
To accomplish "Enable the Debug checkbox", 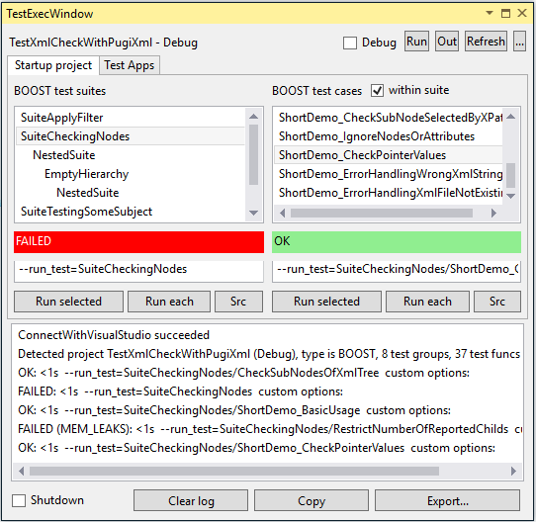I will [350, 43].
